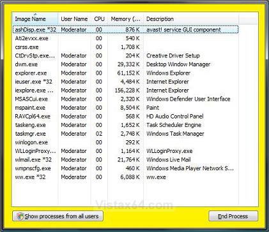Click Show processes from all users
269x232 pixels.
coord(58,216)
